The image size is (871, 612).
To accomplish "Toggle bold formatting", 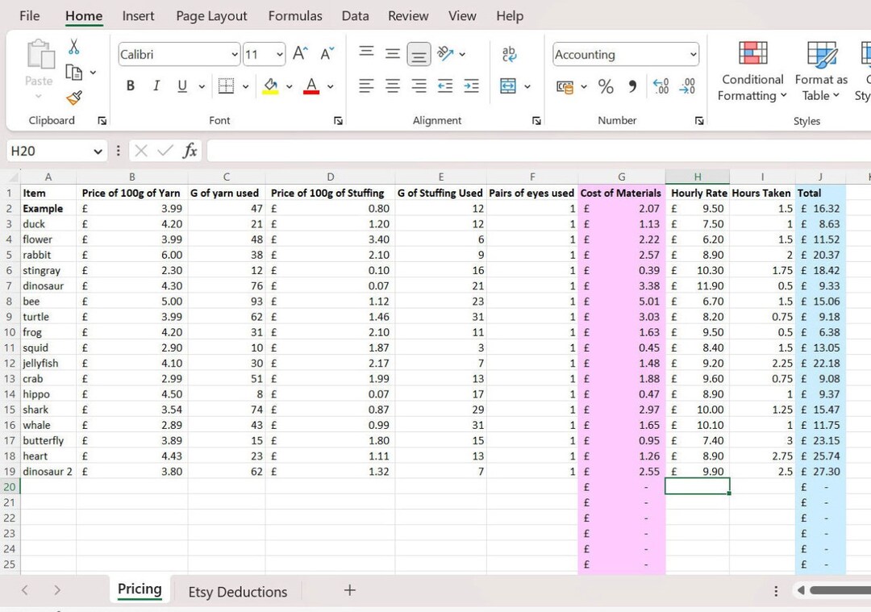I will click(x=131, y=85).
